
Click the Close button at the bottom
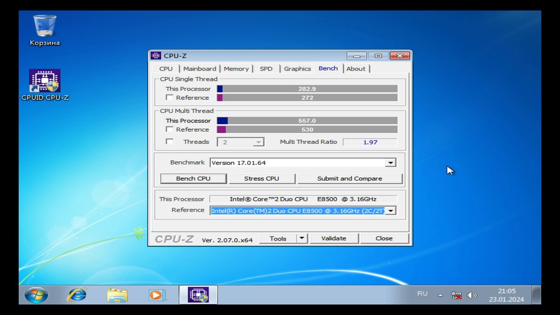(x=384, y=238)
